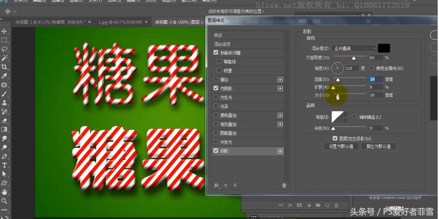Select the History Brush tool

click(4, 112)
